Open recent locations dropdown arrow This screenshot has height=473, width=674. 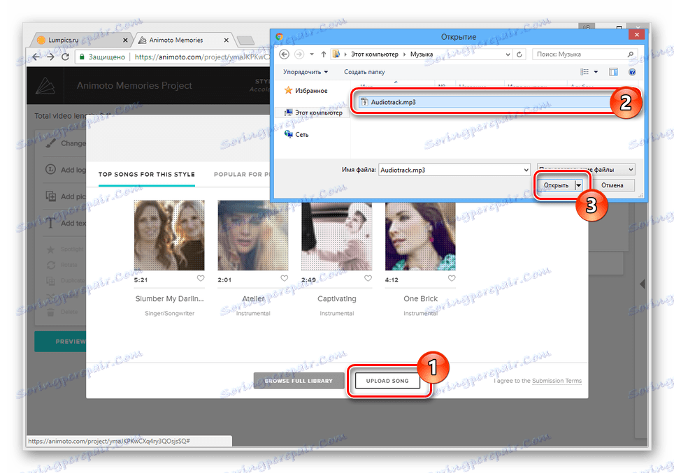point(312,54)
